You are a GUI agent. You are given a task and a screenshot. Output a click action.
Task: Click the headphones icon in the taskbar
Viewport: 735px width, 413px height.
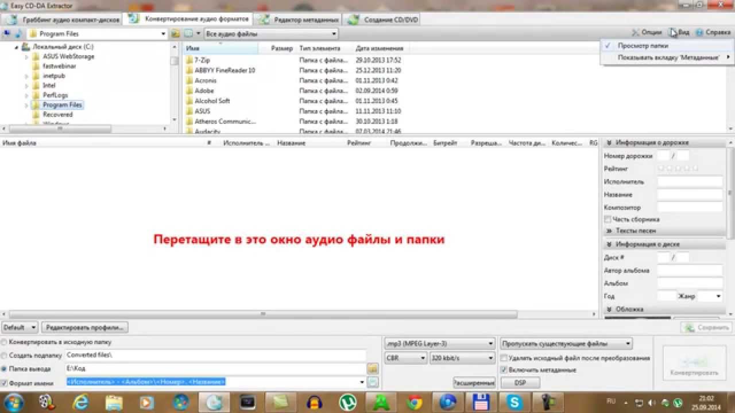point(314,402)
